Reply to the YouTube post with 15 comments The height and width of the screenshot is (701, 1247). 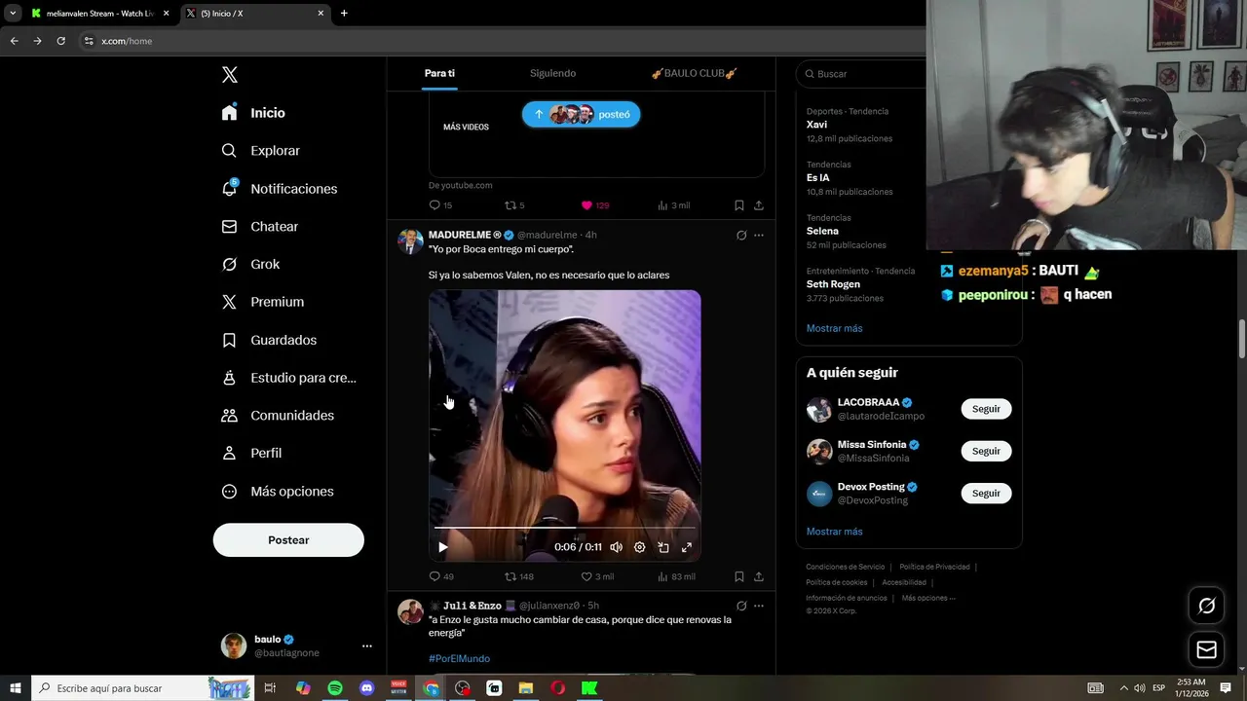[x=440, y=205]
